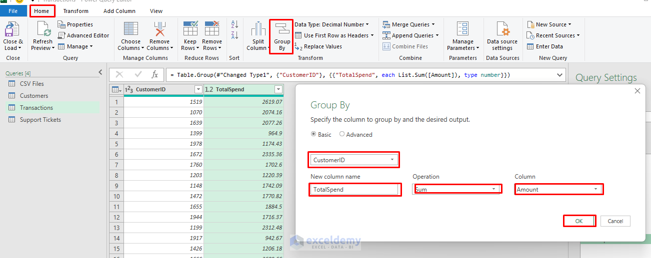Open the Advanced Editor

point(83,35)
